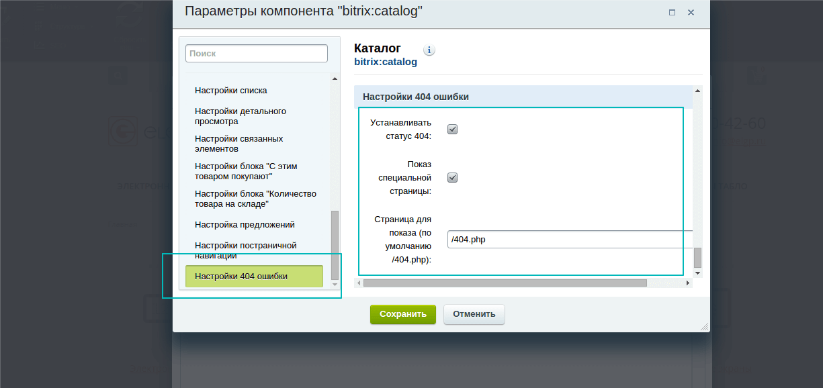Click the Отменить button
The image size is (823, 388).
(474, 314)
